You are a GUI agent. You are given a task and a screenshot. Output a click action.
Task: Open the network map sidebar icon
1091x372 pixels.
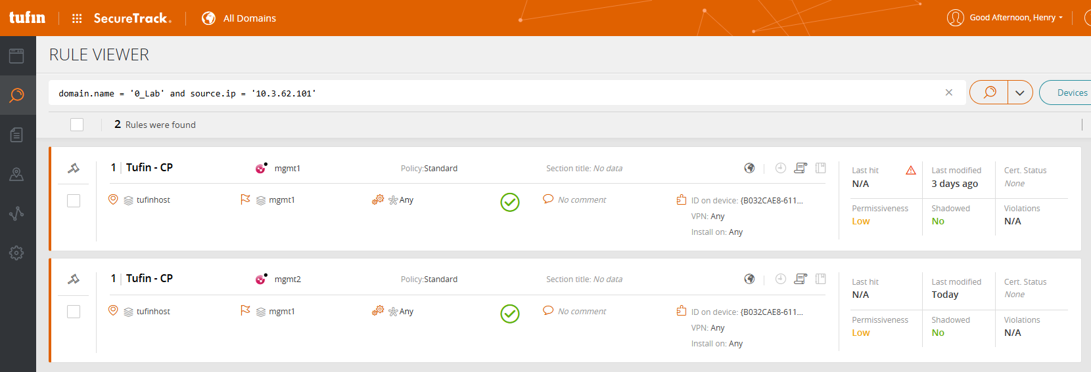(16, 213)
